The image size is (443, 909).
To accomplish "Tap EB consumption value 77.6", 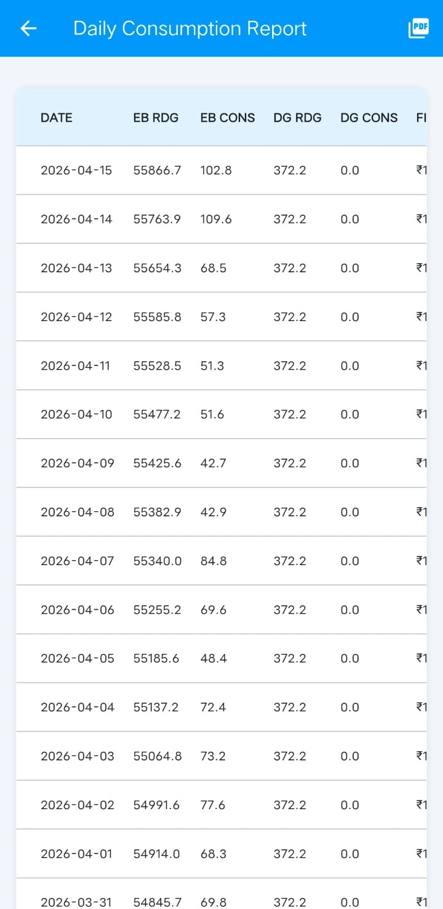I will (213, 805).
